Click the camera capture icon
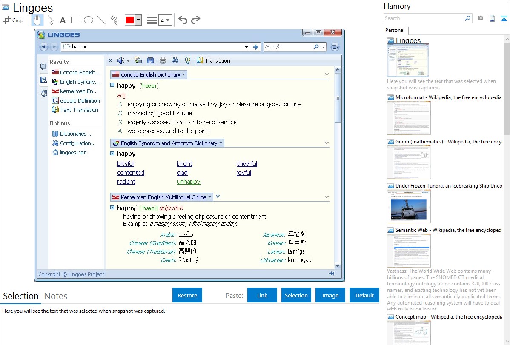The height and width of the screenshot is (345, 510). [480, 18]
